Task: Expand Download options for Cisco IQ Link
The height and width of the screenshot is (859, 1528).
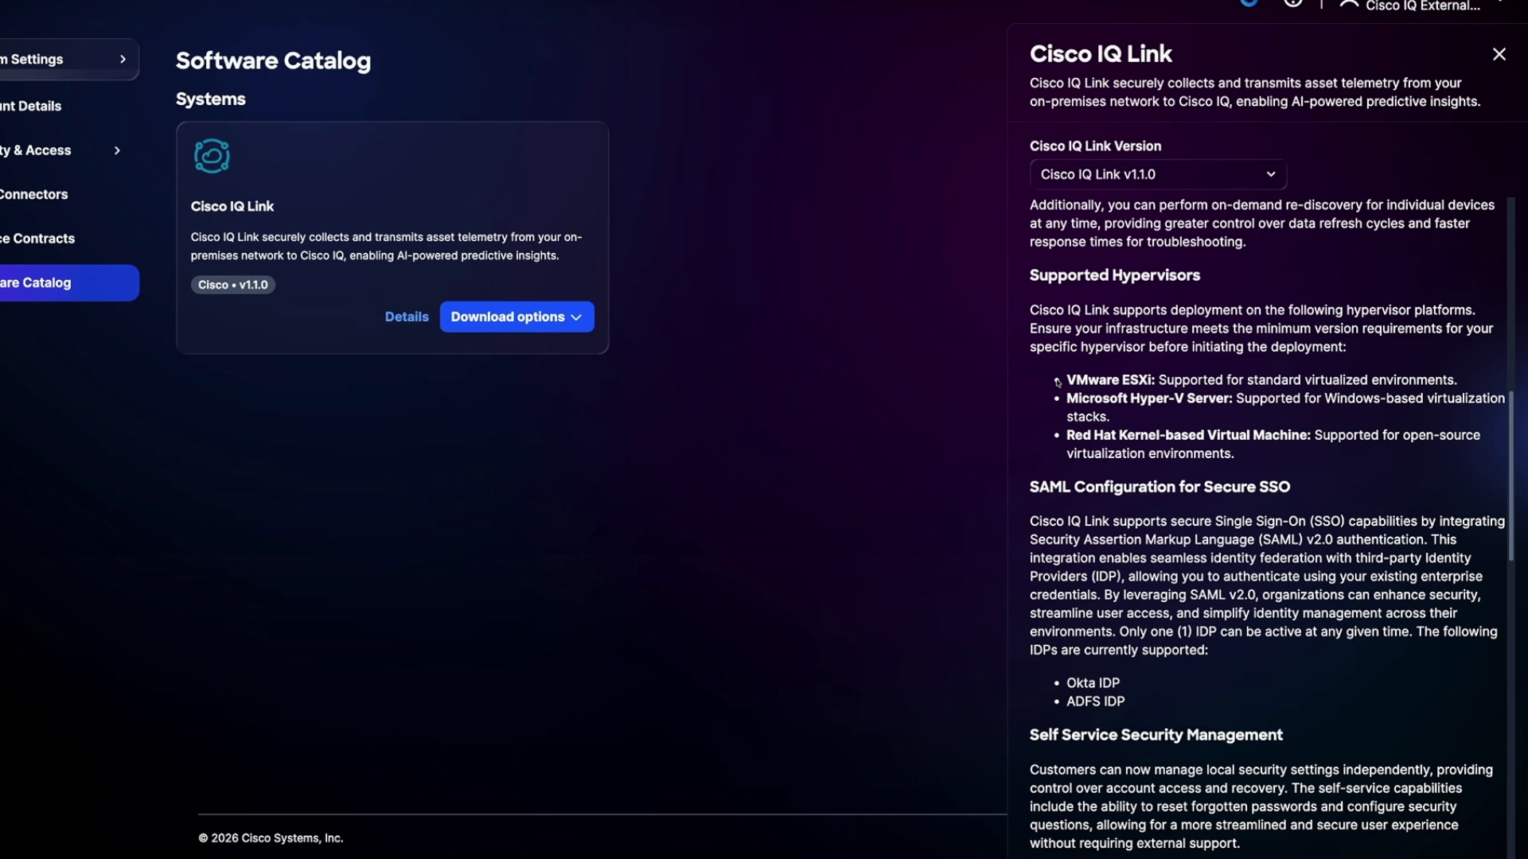Action: (516, 317)
